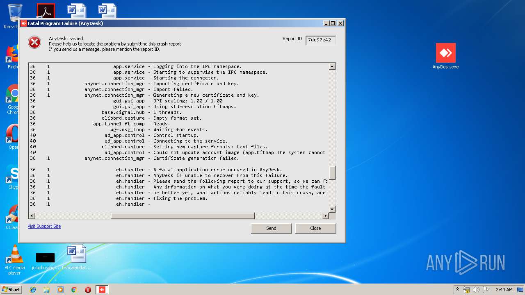Click the log view's vertical scrollbar down arrow

click(332, 209)
